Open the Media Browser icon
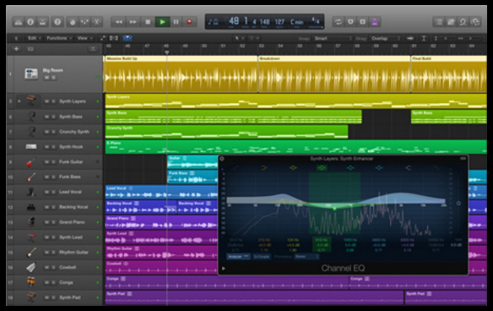 click(x=475, y=22)
